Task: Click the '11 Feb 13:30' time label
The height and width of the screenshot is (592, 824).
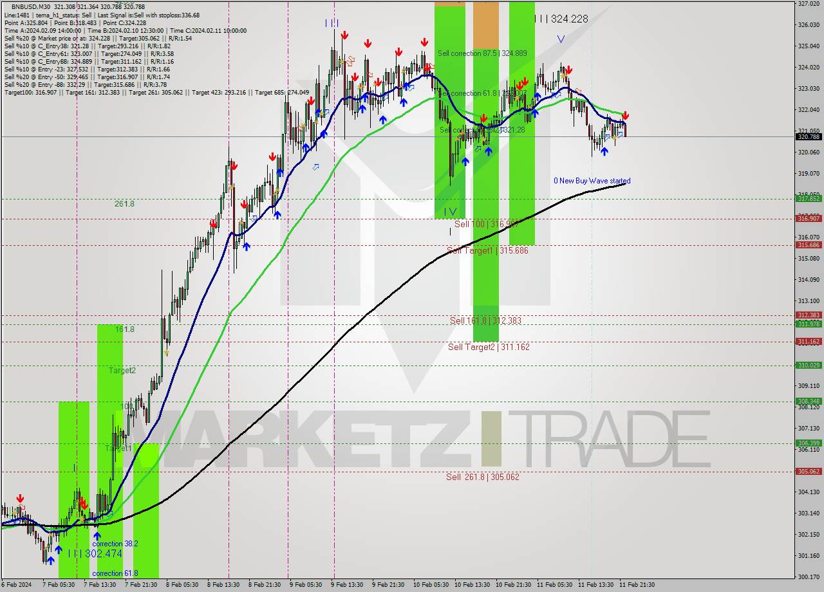Action: (x=595, y=585)
